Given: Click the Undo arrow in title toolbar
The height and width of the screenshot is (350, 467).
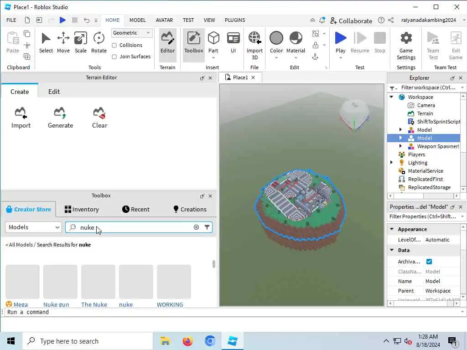Looking at the screenshot, I should [86, 20].
